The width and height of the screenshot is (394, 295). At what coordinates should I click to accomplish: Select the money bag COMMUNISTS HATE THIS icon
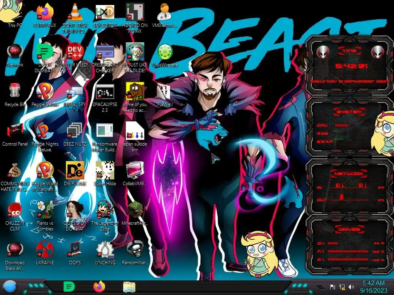click(15, 177)
